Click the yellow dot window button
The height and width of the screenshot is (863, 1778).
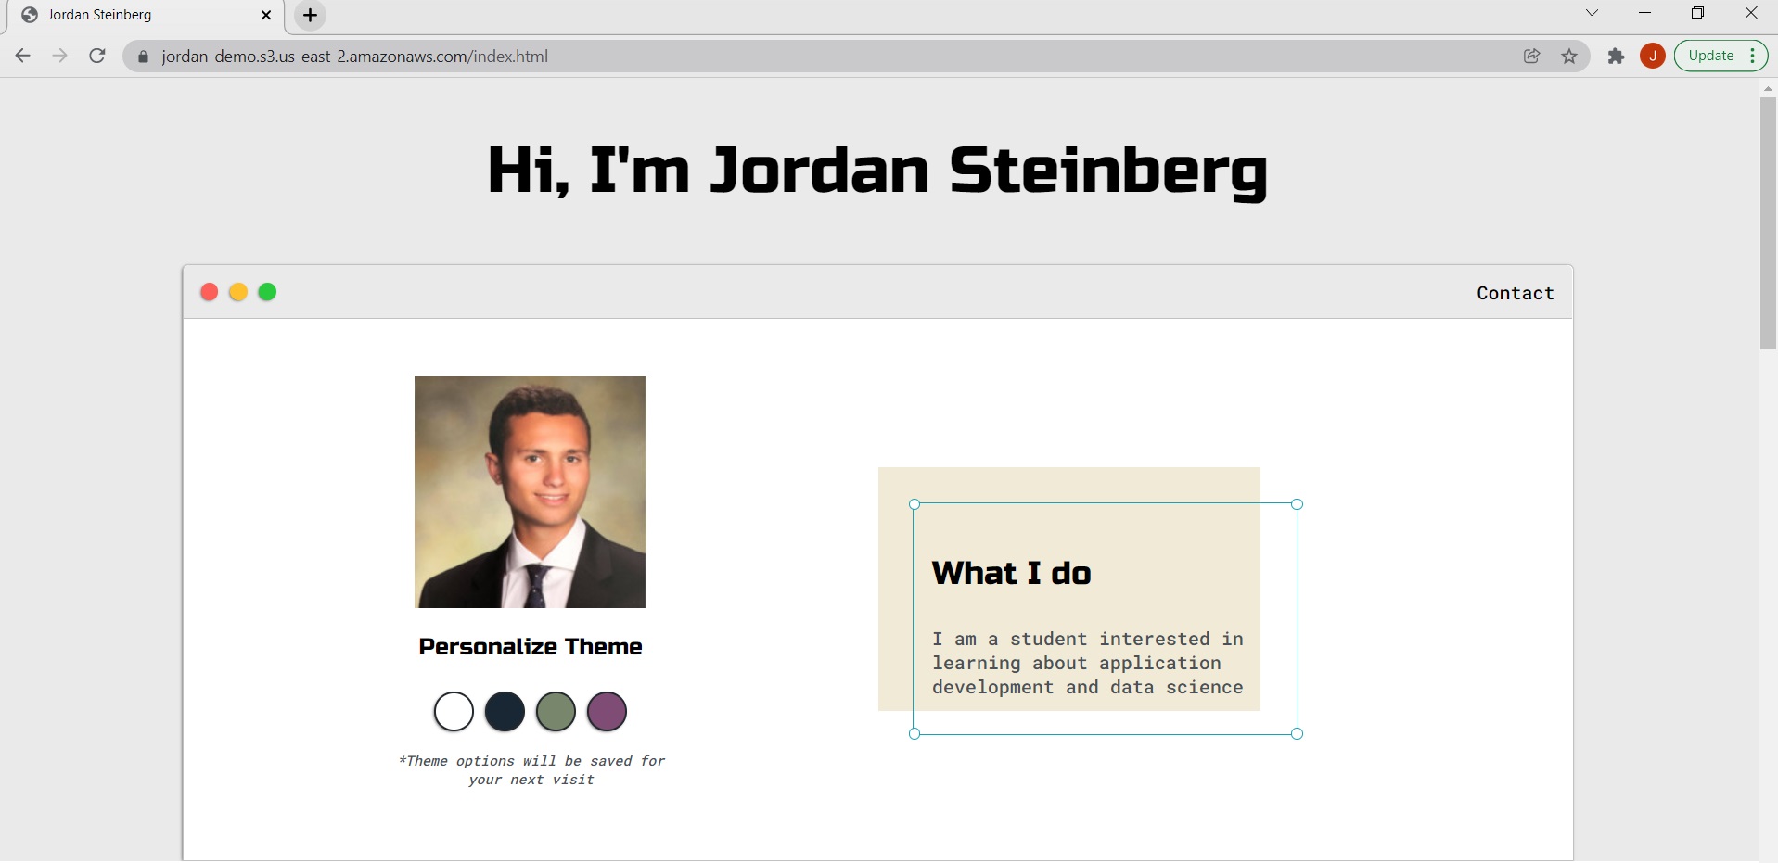238,292
